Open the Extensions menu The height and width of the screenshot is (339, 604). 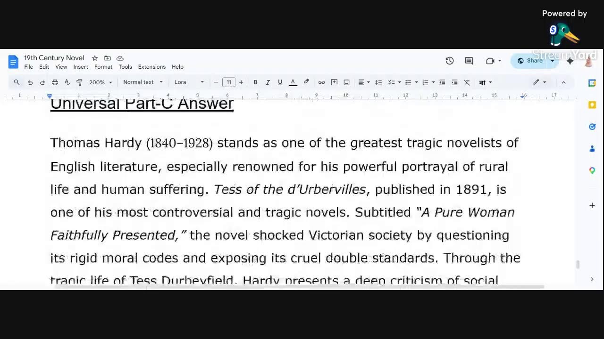pyautogui.click(x=152, y=67)
